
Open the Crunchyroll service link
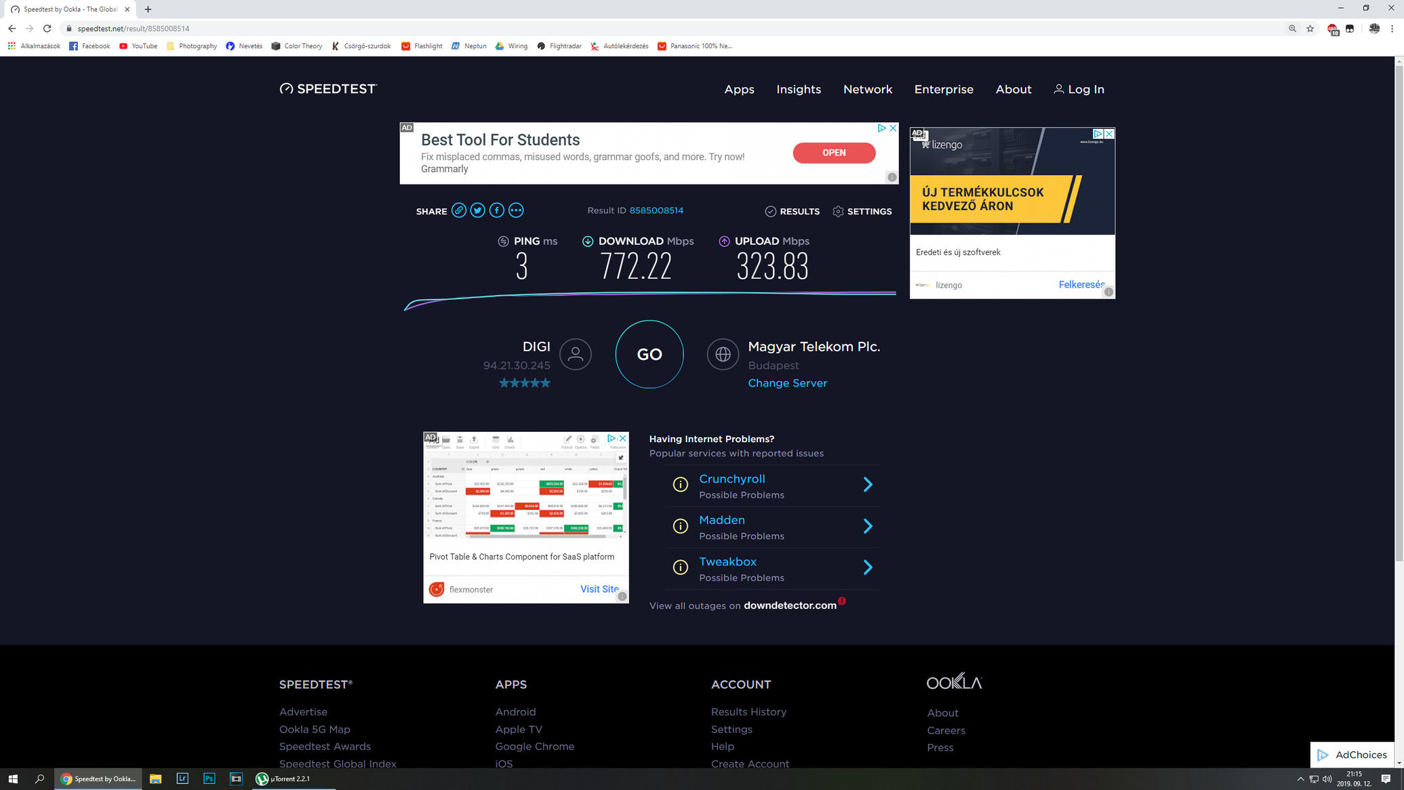click(731, 479)
